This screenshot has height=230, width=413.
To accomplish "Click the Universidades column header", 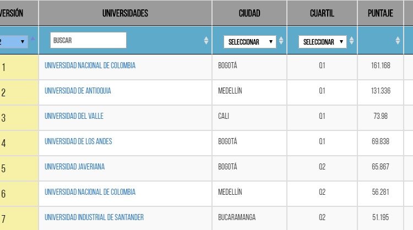I will [x=125, y=13].
